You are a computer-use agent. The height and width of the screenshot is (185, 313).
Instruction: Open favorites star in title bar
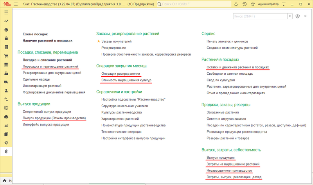[x=253, y=4]
